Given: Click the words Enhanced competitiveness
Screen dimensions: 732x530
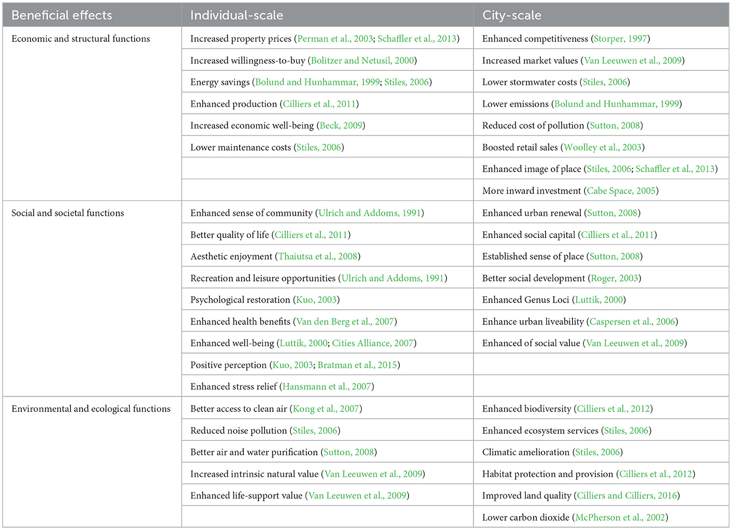Looking at the screenshot, I should pos(535,39).
